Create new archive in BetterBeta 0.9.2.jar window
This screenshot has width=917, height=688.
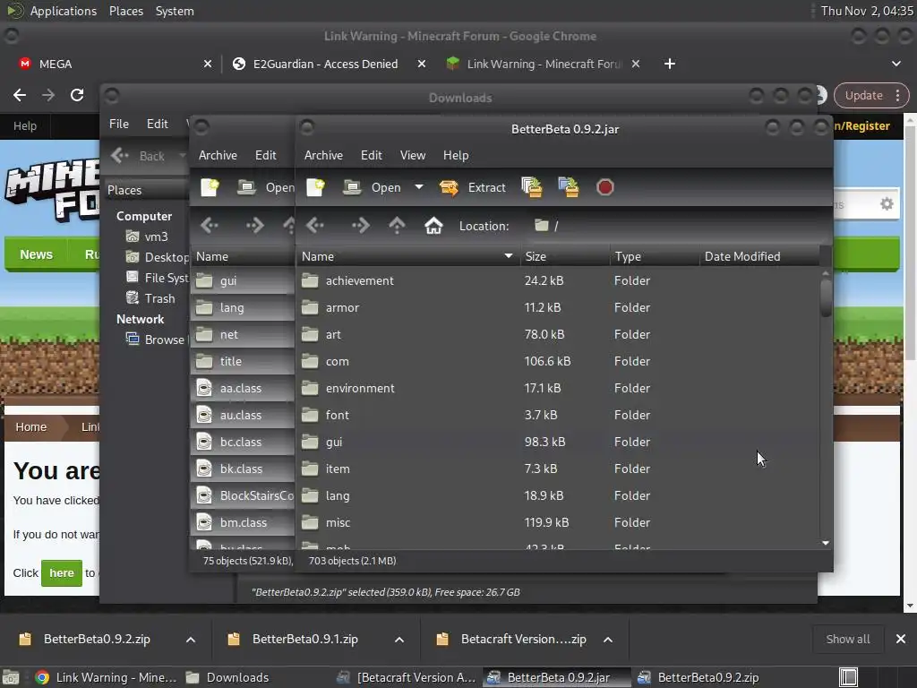coord(316,187)
